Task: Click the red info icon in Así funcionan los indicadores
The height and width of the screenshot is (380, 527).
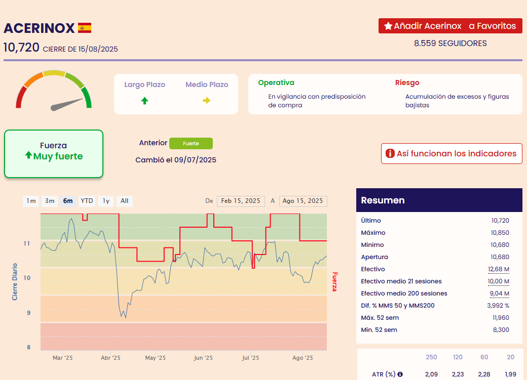Action: [390, 153]
